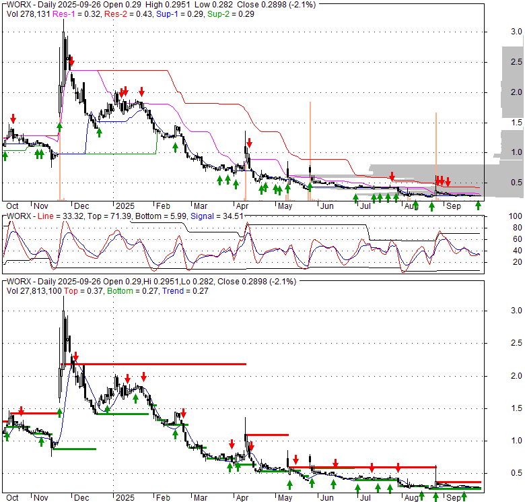Click the 'Apr' month label on the top chart
The height and width of the screenshot is (502, 525).
tap(242, 206)
